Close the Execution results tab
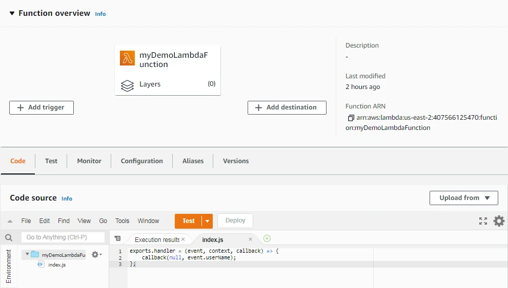508x288 pixels. 183,239
